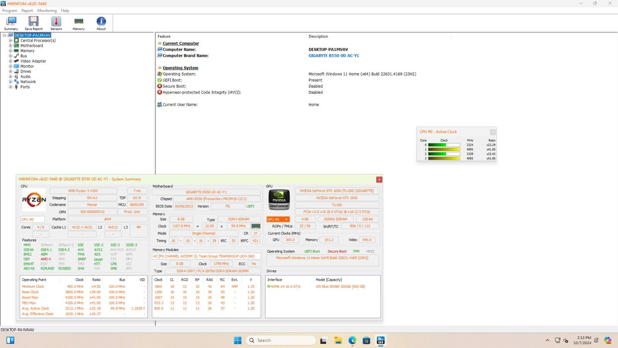Open the Sensors thermometer tool
The height and width of the screenshot is (348, 618).
(56, 24)
